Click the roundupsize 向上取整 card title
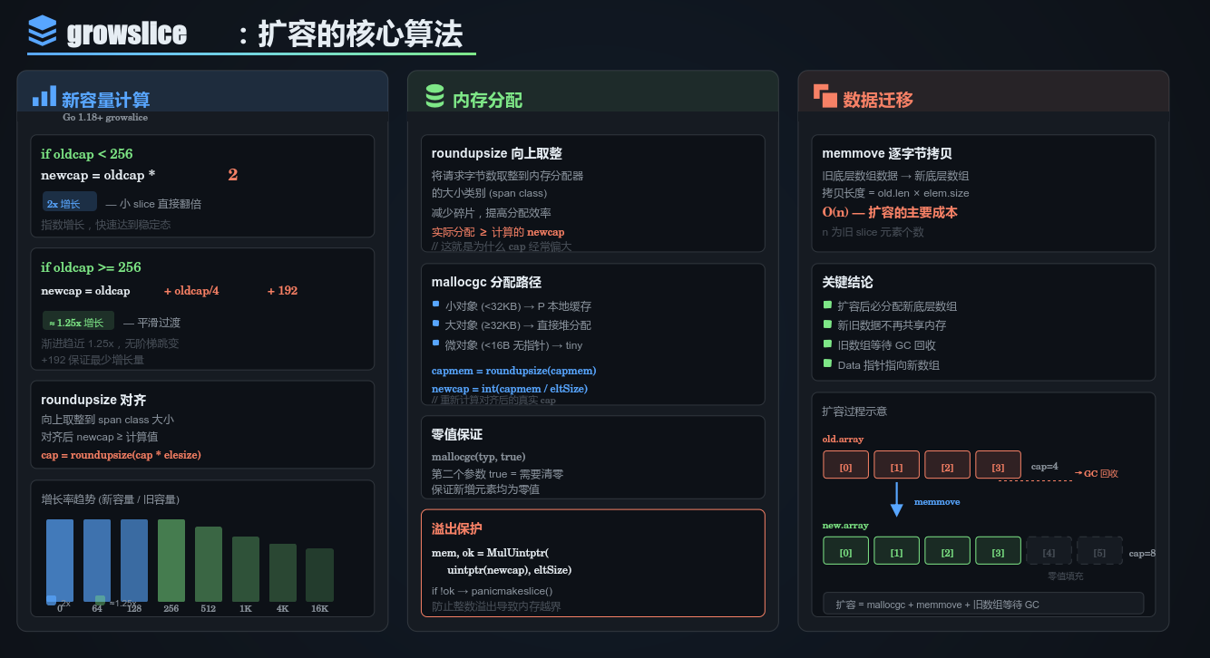Image resolution: width=1210 pixels, height=658 pixels. [x=497, y=154]
